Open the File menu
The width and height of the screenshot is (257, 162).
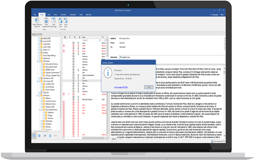coord(35,15)
